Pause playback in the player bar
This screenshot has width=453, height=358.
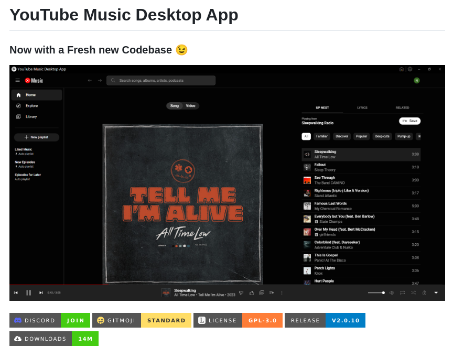(28, 292)
